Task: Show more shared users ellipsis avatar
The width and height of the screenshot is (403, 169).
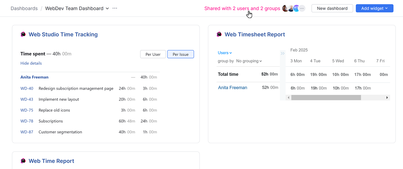Action: (302, 8)
